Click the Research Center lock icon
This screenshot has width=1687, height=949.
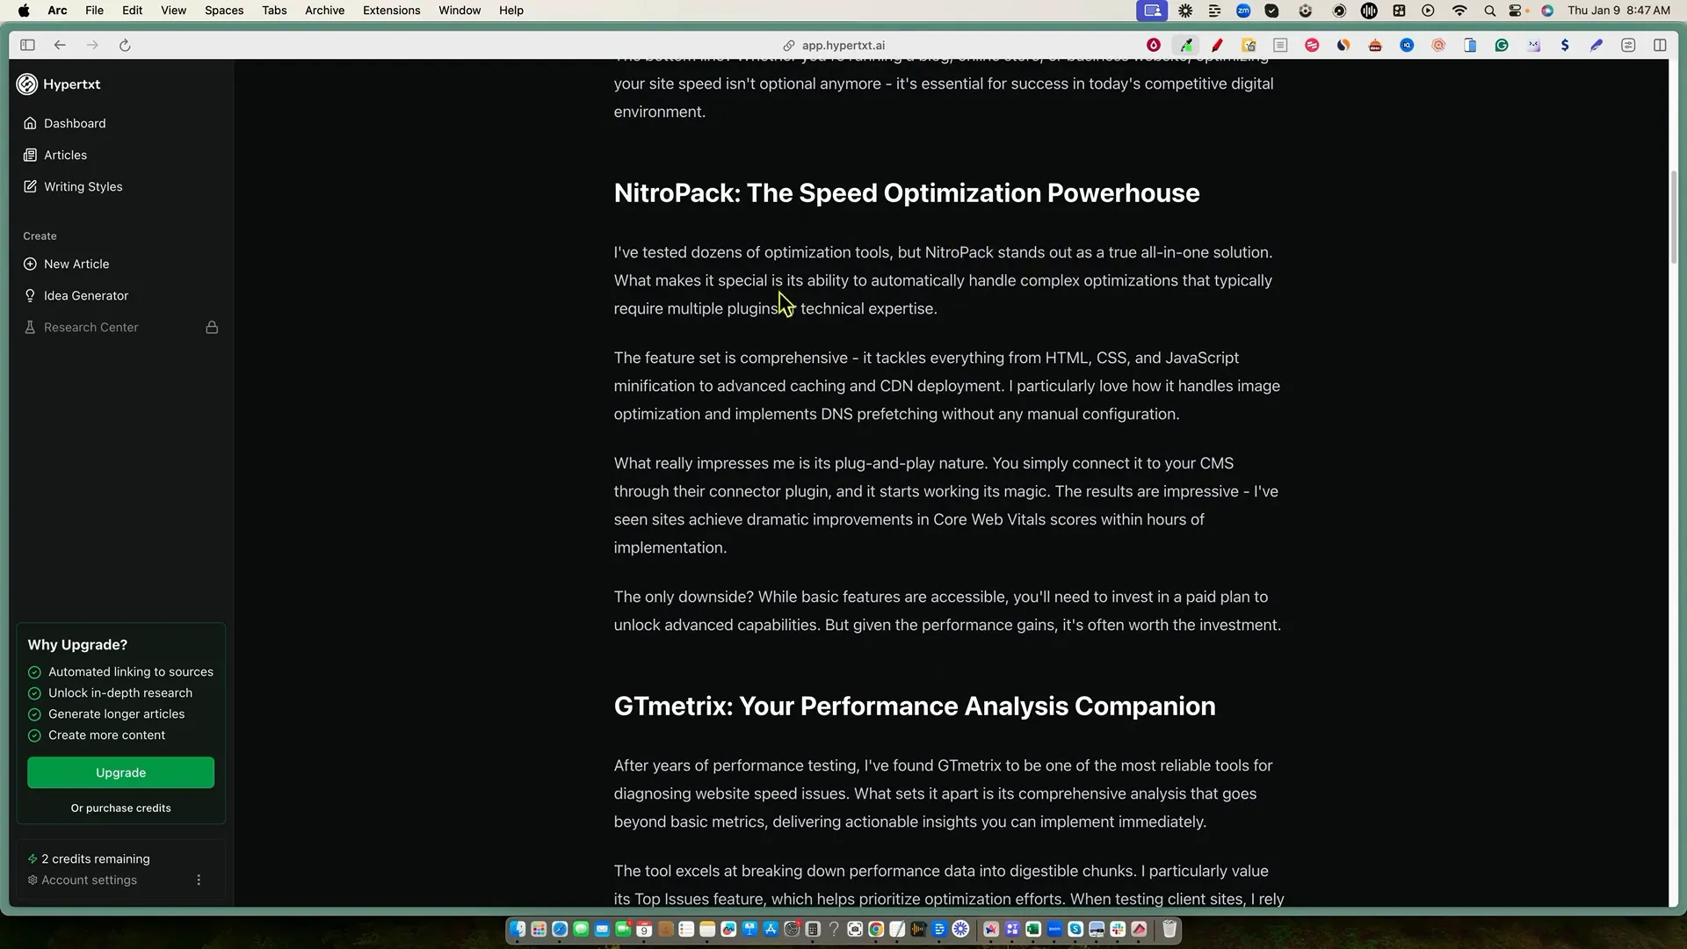point(212,327)
